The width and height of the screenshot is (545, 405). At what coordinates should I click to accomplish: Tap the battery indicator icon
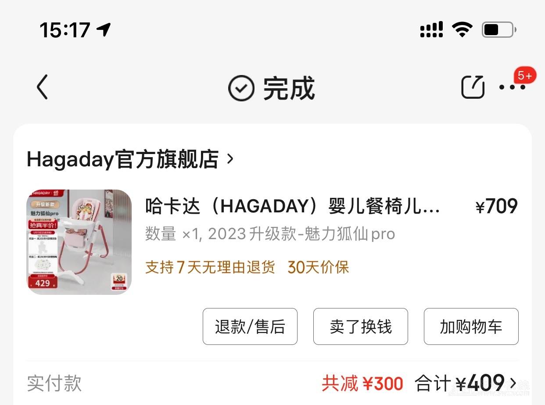point(499,30)
